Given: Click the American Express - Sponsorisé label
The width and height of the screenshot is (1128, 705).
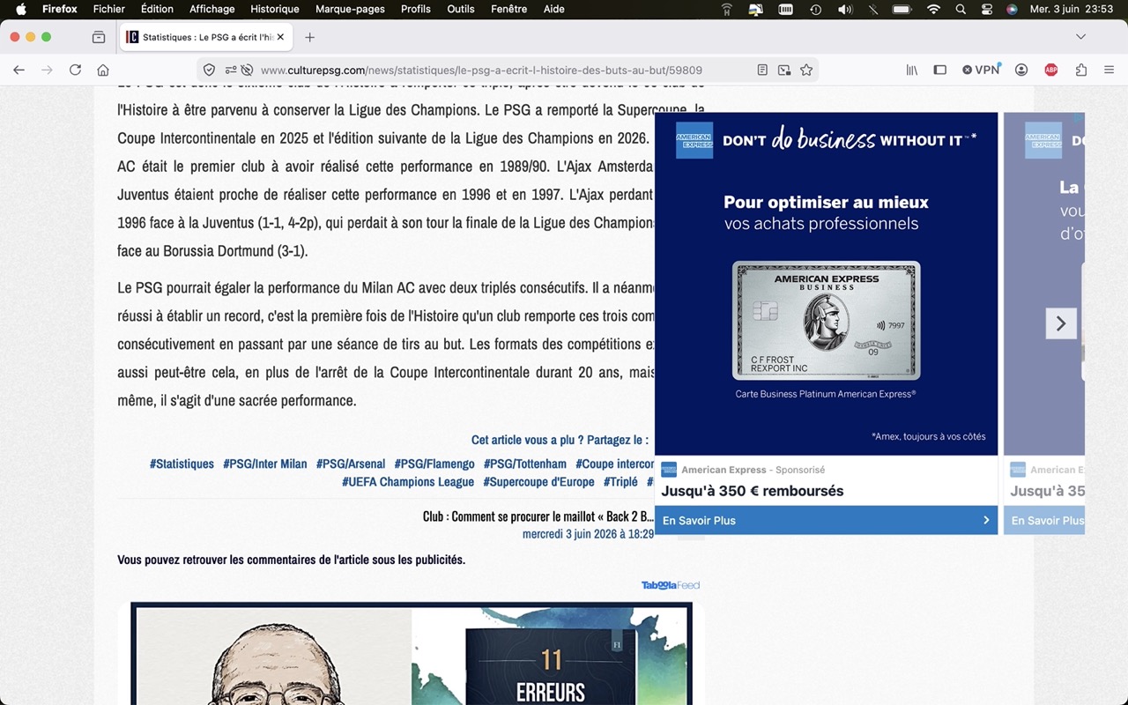Looking at the screenshot, I should pos(753,470).
